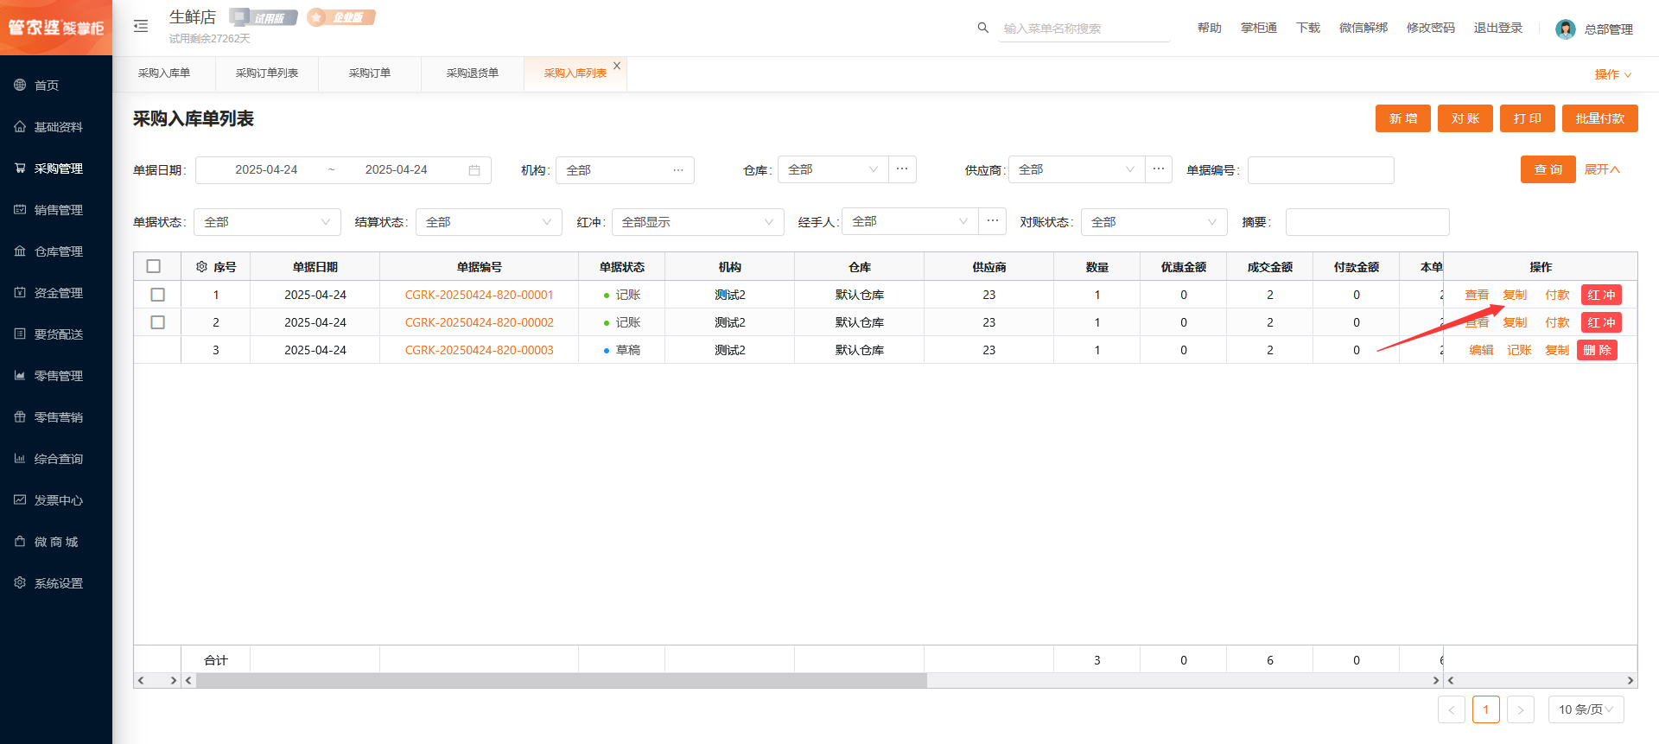Click the horizontal table scrollbar
The width and height of the screenshot is (1659, 744).
pos(562,681)
